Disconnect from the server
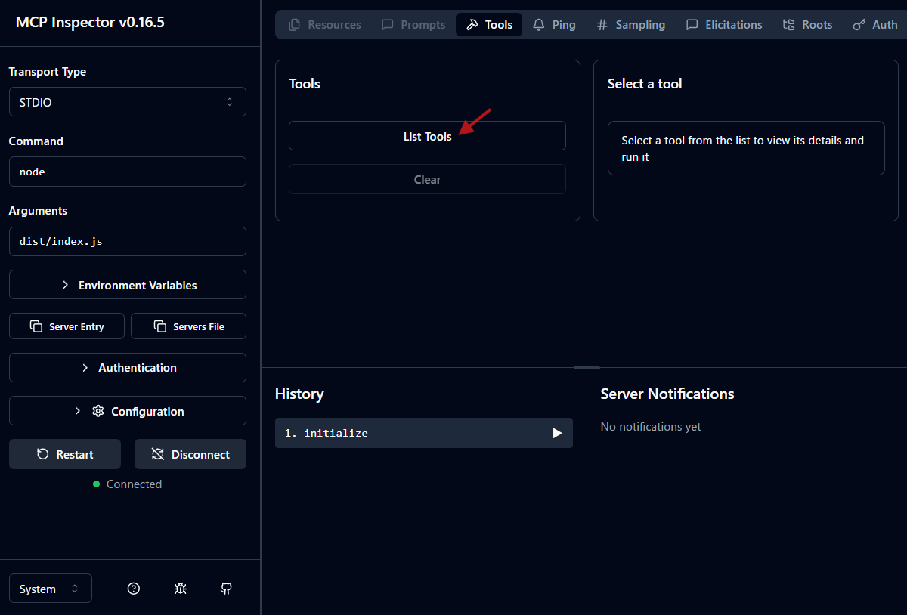 point(190,454)
